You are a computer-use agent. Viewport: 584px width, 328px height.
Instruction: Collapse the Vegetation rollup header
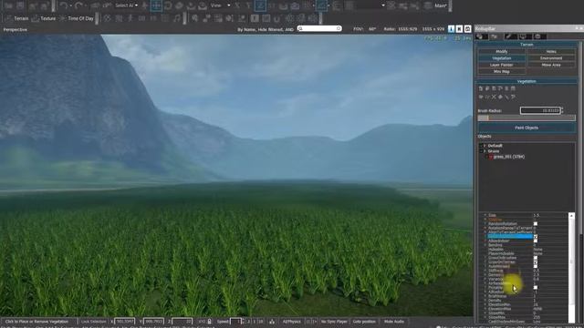pyautogui.click(x=527, y=81)
